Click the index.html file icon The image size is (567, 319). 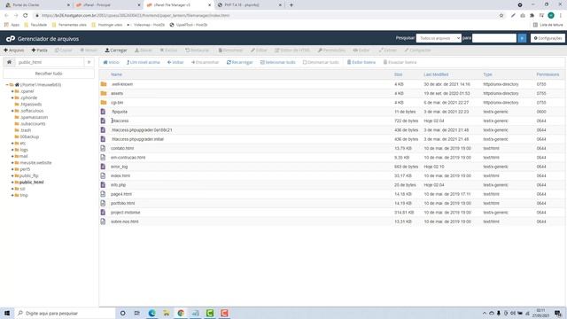click(x=103, y=175)
